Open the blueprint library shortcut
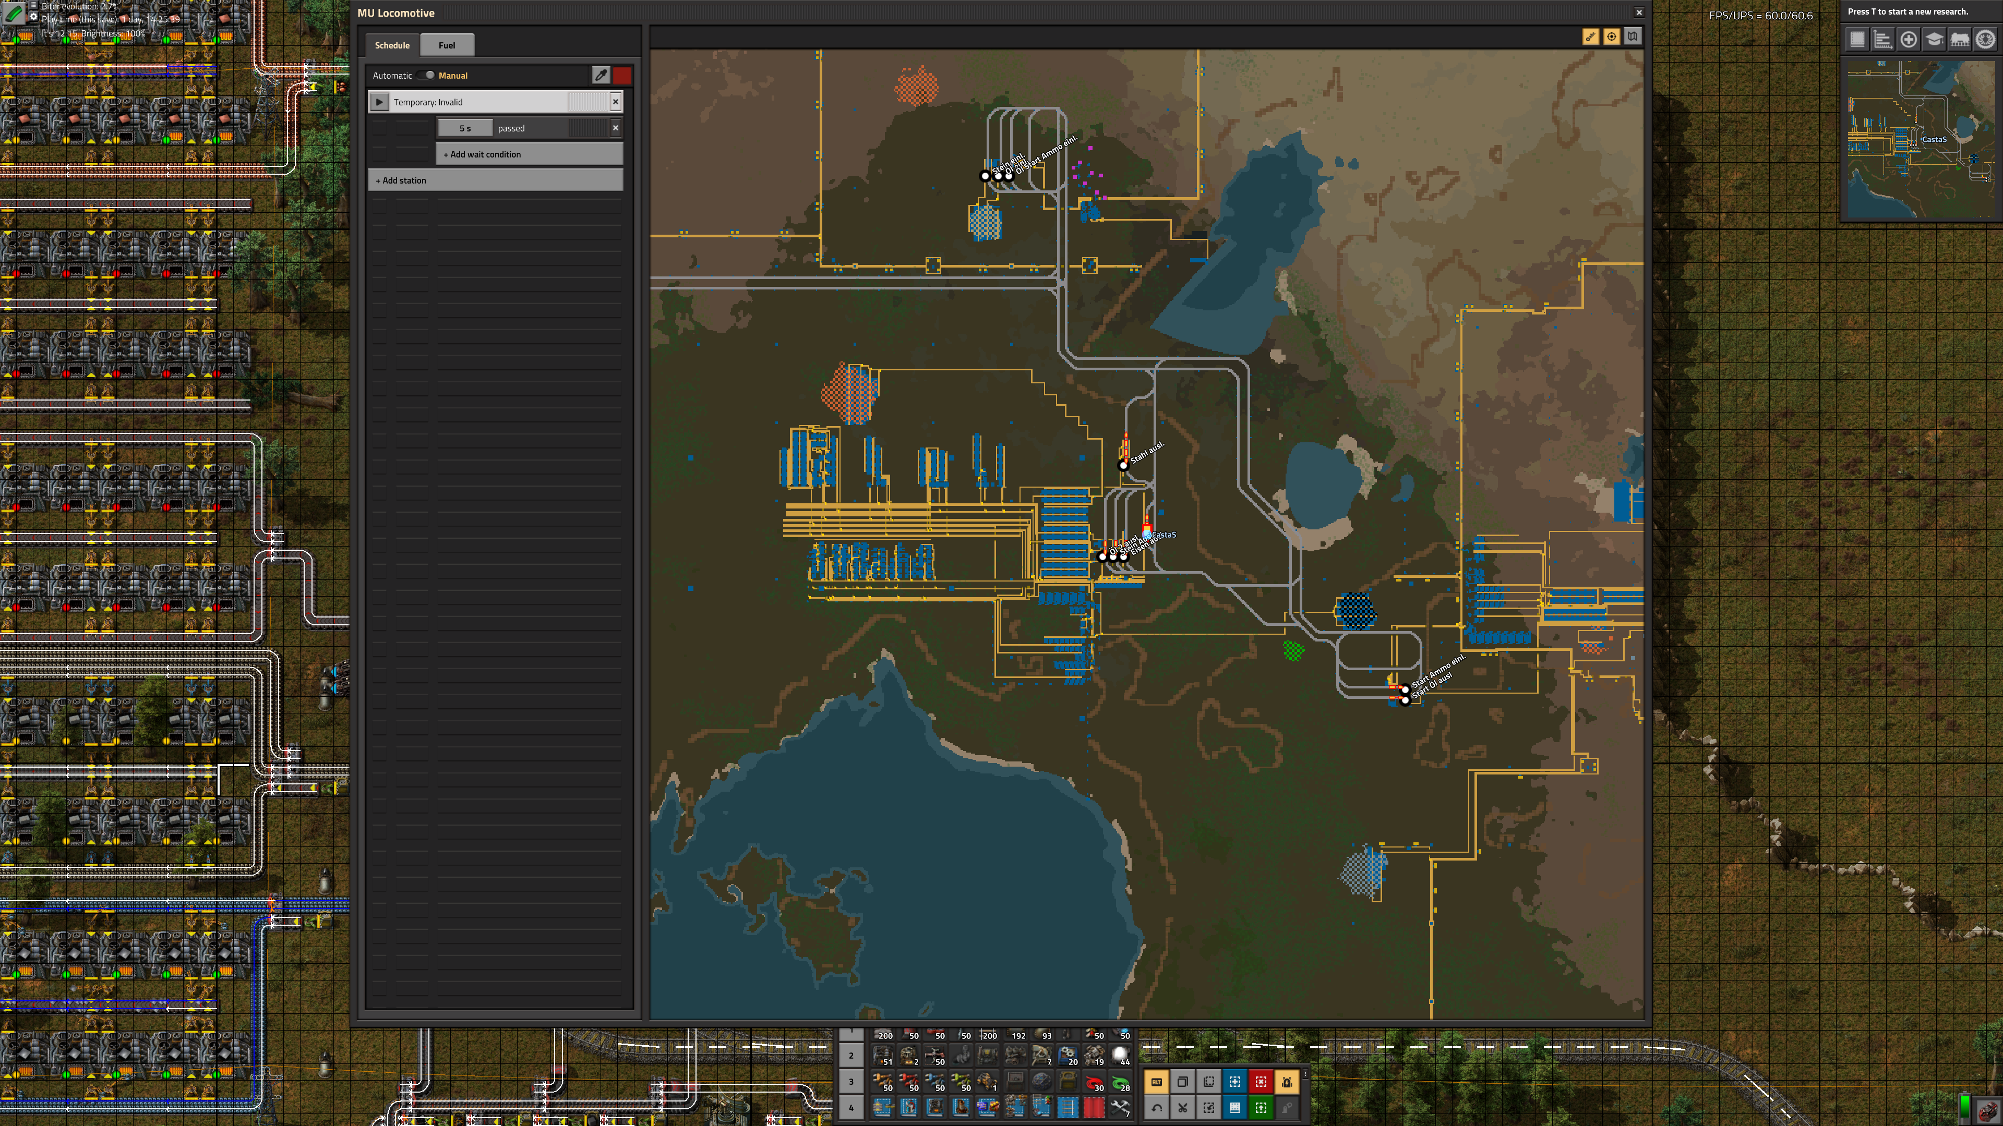This screenshot has height=1126, width=2003. pyautogui.click(x=1857, y=40)
